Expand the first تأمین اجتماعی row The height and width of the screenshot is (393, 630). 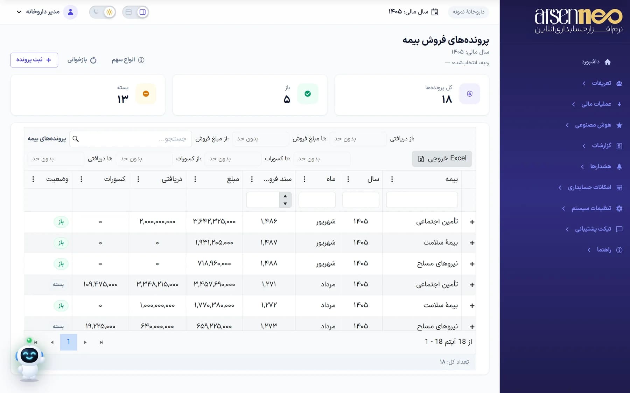coord(472,222)
